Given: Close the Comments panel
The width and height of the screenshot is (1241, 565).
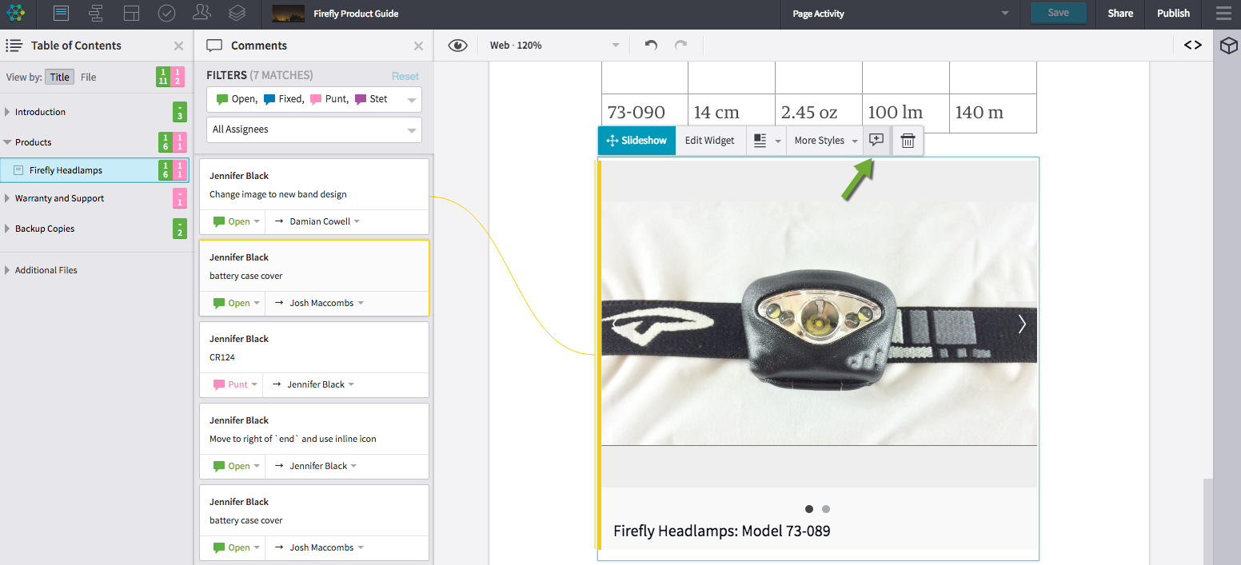Looking at the screenshot, I should [418, 46].
